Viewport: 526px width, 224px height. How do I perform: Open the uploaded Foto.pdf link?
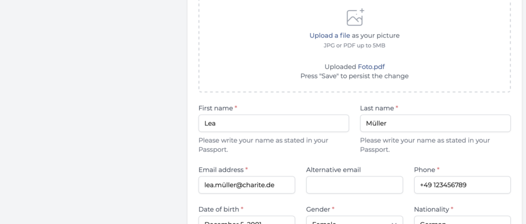(x=371, y=67)
